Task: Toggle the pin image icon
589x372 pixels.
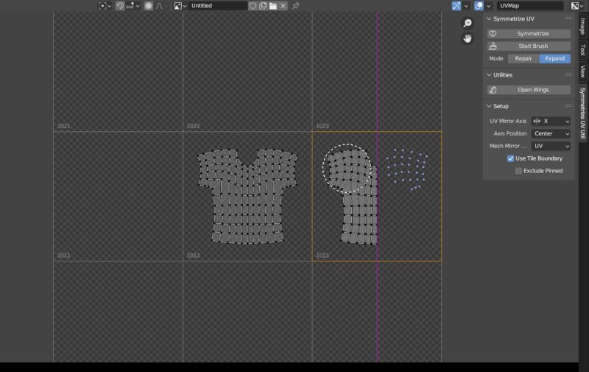Action: [x=296, y=6]
